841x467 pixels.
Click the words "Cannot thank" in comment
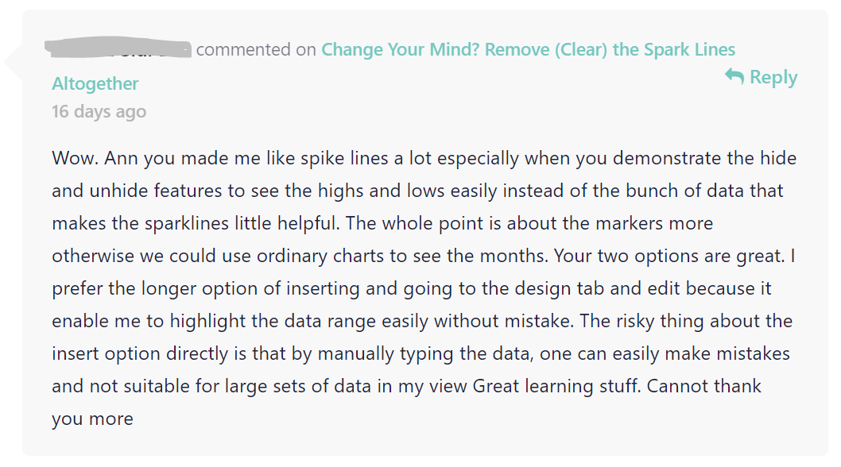[703, 386]
